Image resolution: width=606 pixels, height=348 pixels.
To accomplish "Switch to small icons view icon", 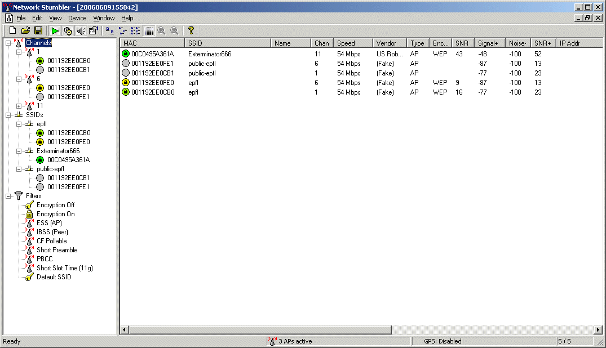I will click(122, 30).
